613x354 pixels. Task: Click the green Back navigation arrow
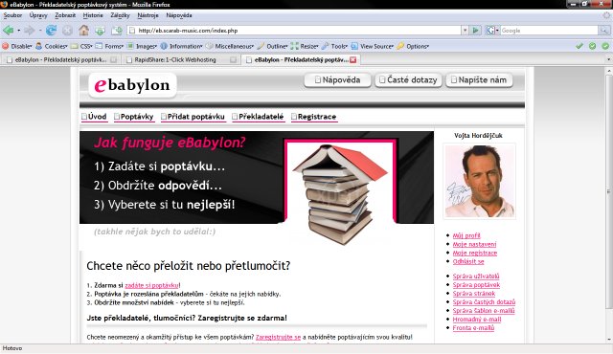8,30
